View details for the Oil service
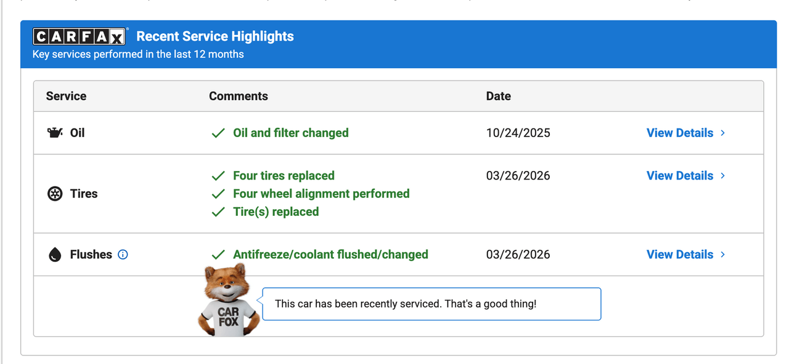 [x=679, y=133]
